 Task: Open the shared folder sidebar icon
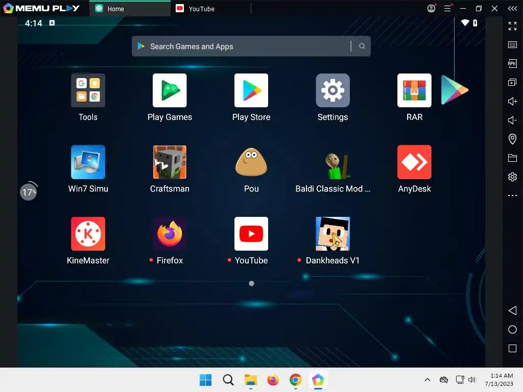click(x=512, y=158)
